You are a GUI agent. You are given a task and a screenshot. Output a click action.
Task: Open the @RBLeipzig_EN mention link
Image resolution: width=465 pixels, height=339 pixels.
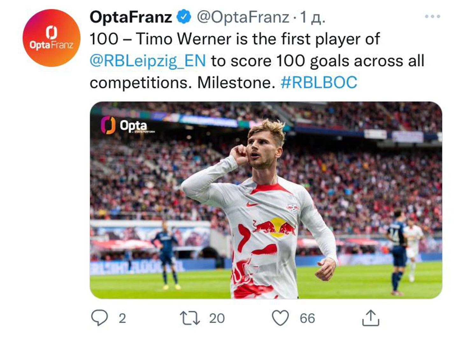point(148,61)
